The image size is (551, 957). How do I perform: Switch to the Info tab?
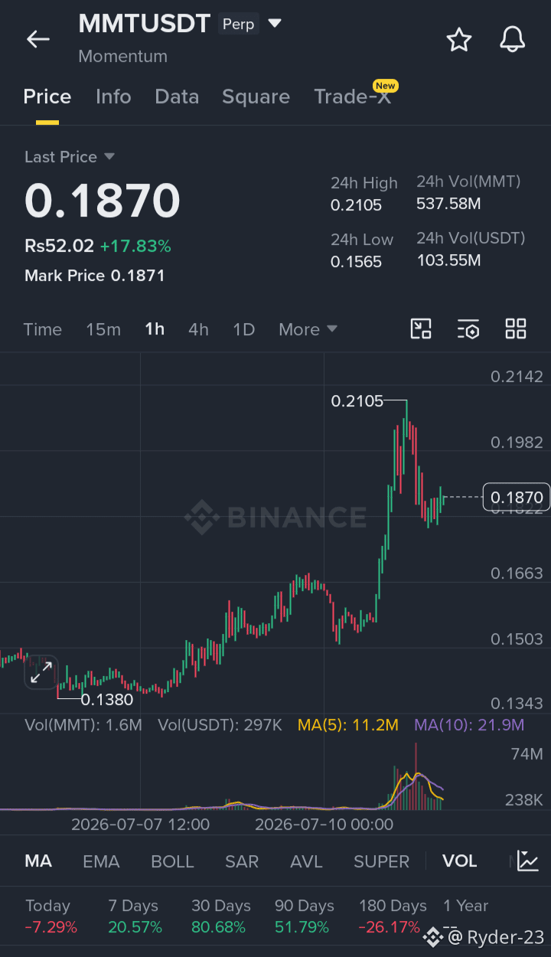click(113, 96)
